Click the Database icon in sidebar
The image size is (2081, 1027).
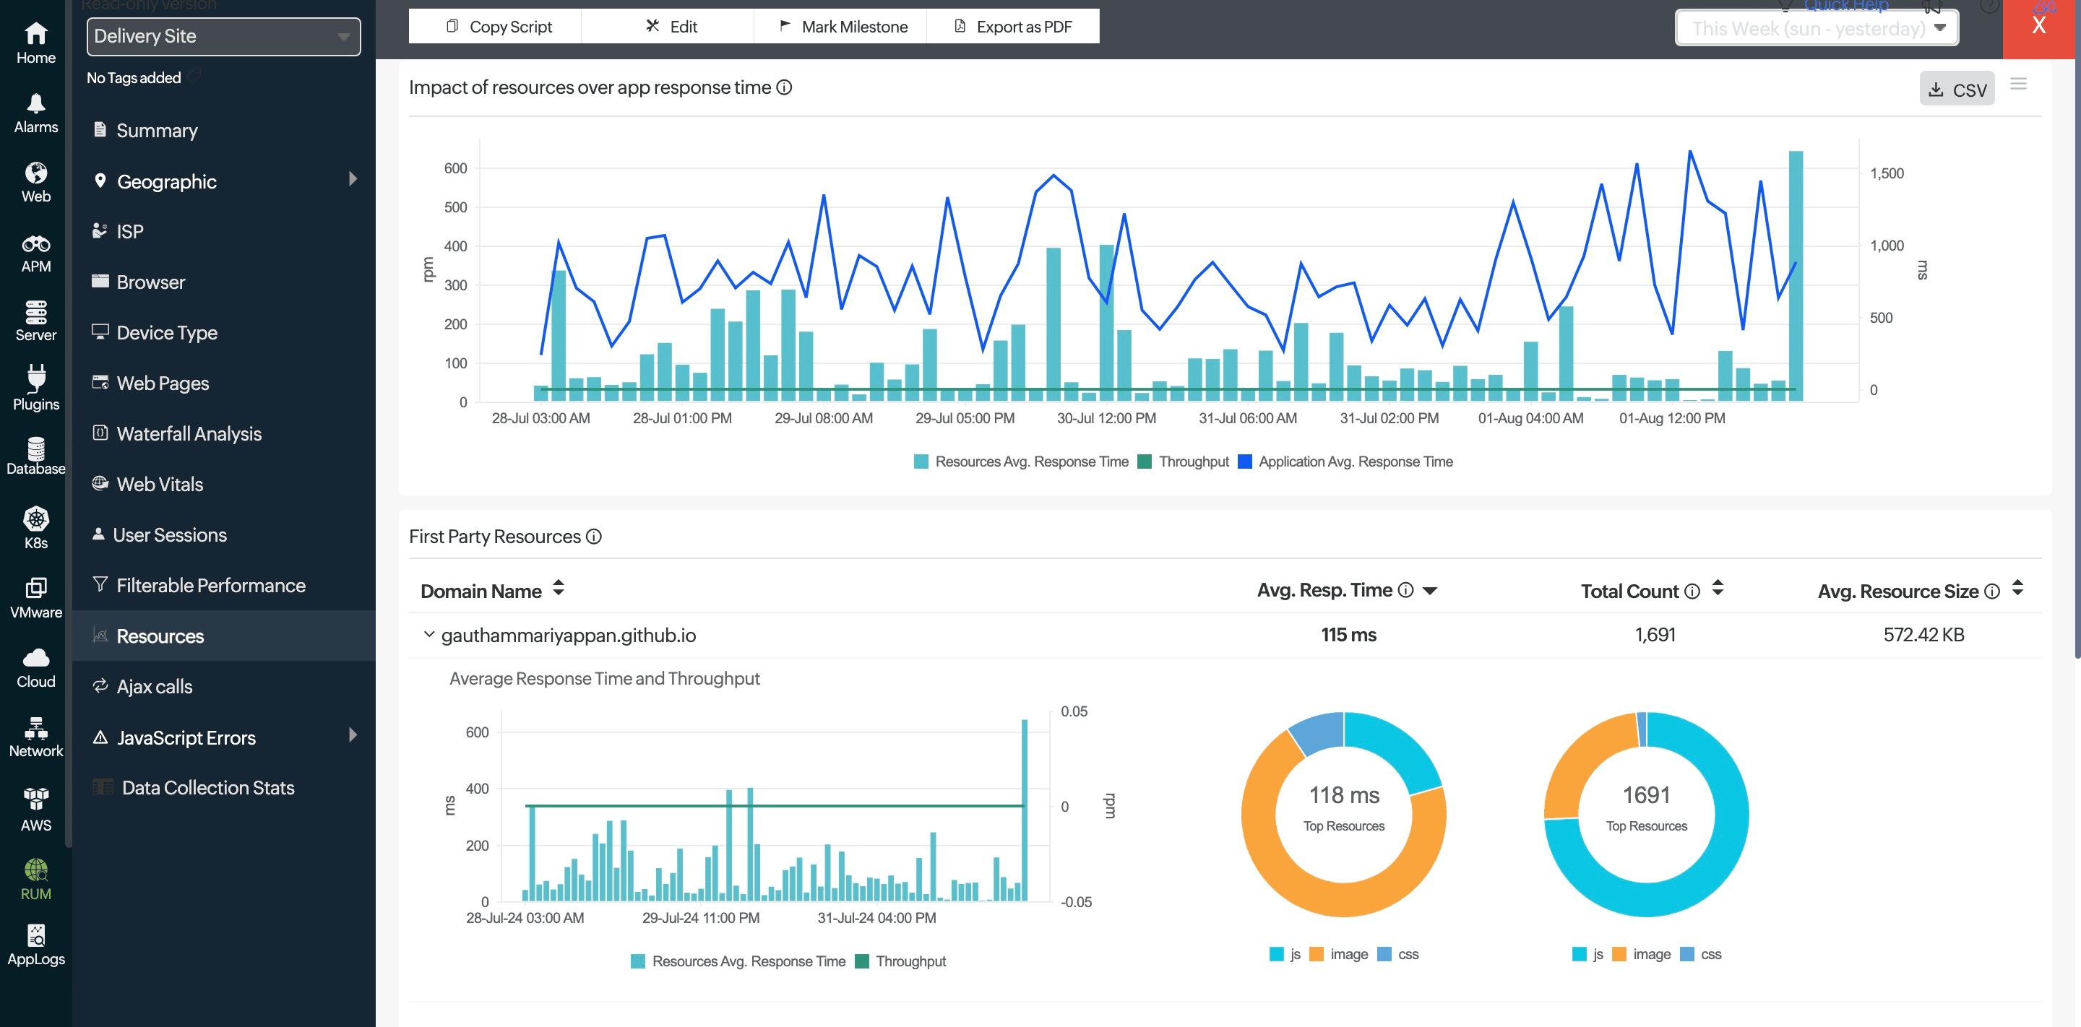tap(35, 449)
